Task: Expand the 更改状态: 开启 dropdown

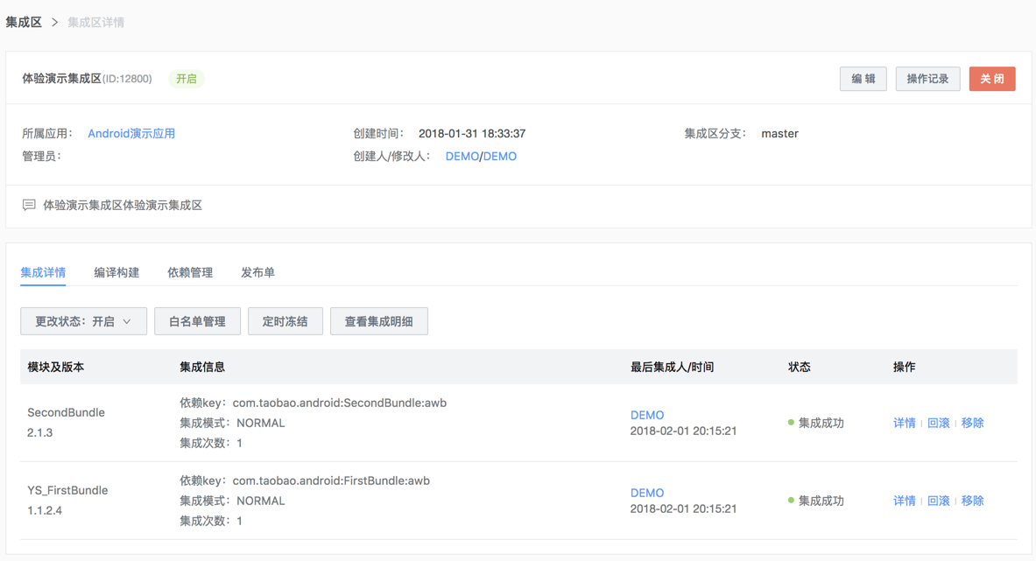Action: coord(84,321)
